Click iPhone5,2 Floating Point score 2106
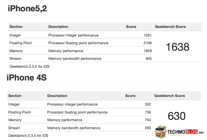Image resolution: width=207 pixels, height=140 pixels. click(147, 43)
